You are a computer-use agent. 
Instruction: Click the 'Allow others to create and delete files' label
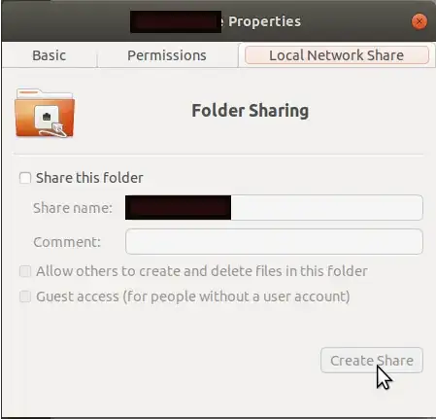202,271
